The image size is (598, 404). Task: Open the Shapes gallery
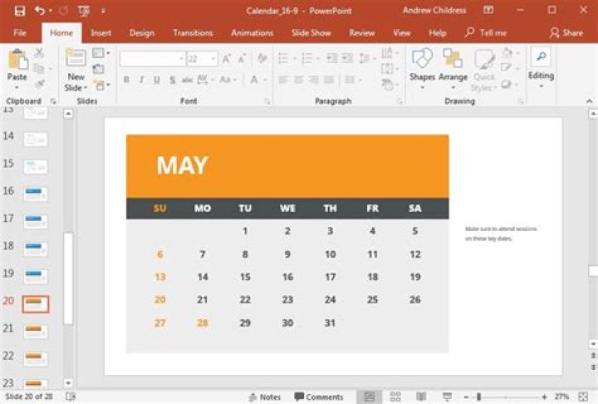pos(422,69)
